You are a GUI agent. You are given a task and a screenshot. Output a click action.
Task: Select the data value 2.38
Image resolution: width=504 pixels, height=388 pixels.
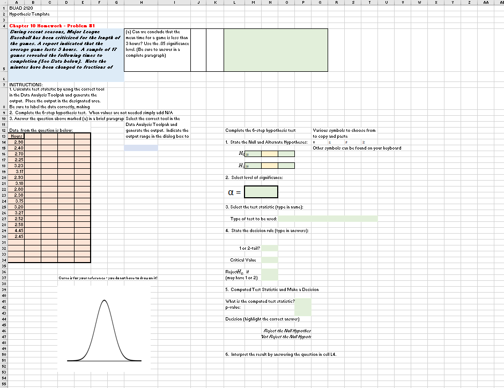16,142
